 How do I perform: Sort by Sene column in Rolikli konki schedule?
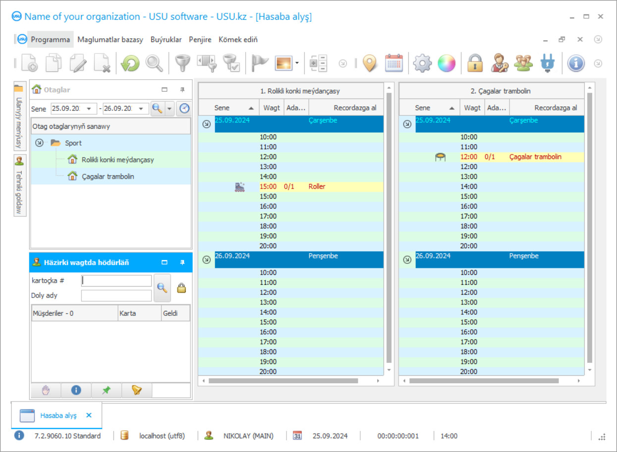pyautogui.click(x=228, y=107)
